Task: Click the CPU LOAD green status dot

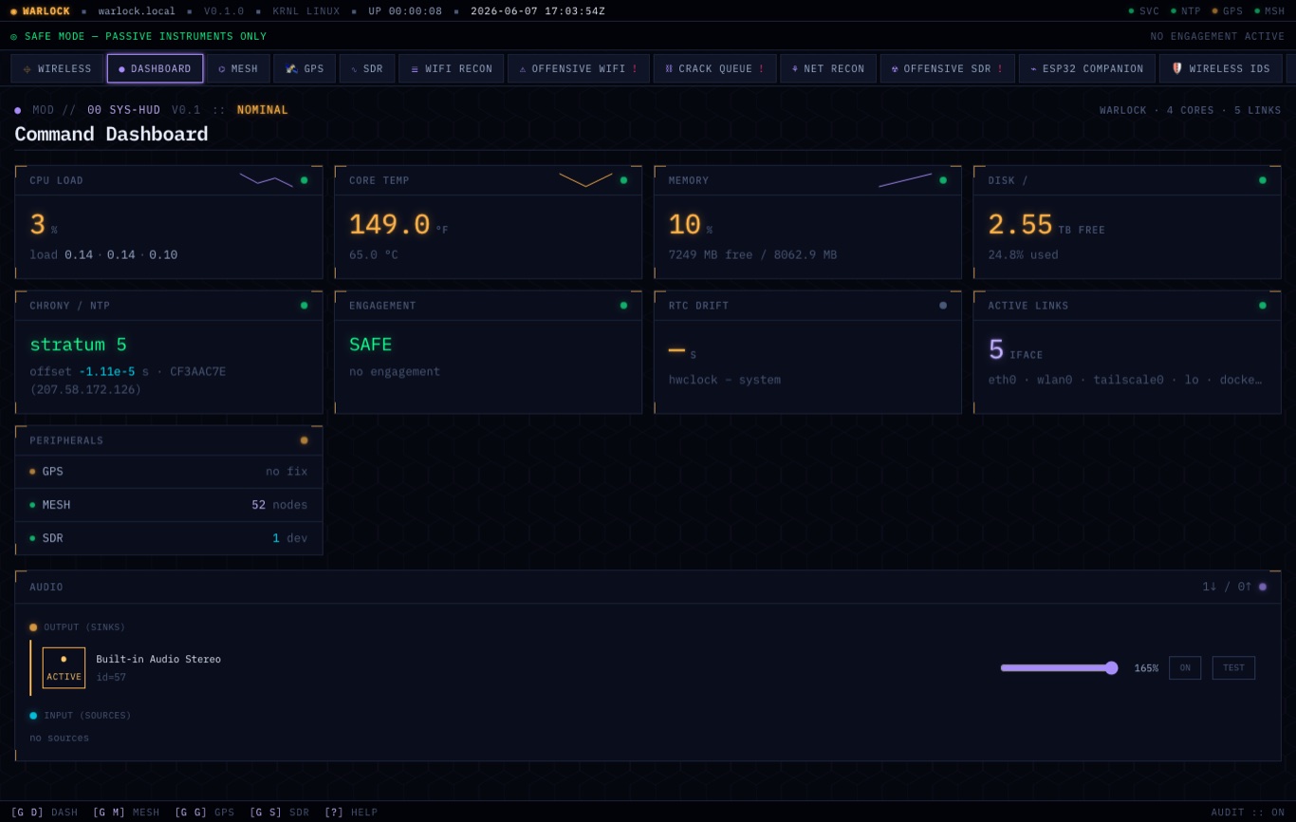Action: (305, 180)
